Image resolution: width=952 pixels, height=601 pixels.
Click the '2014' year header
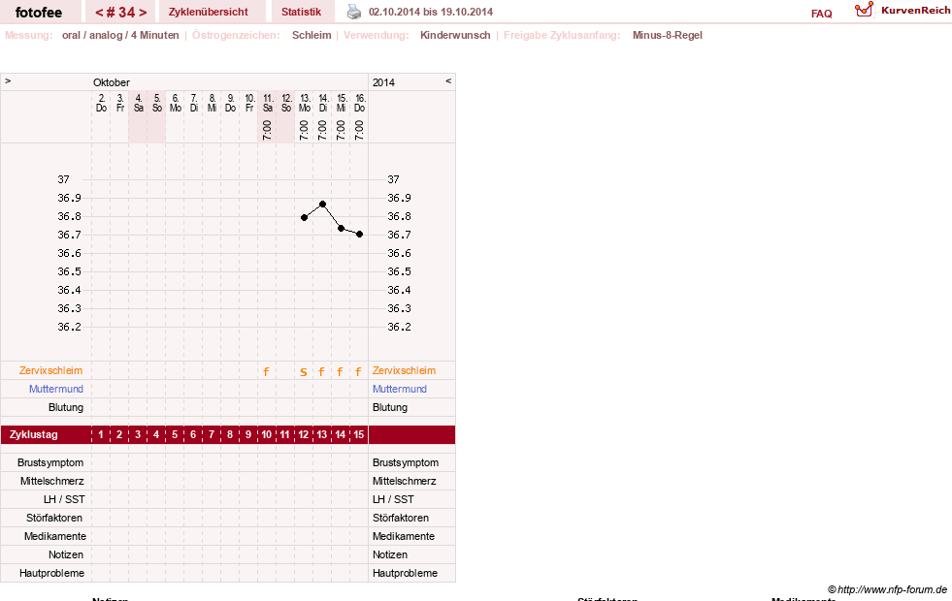click(x=383, y=82)
